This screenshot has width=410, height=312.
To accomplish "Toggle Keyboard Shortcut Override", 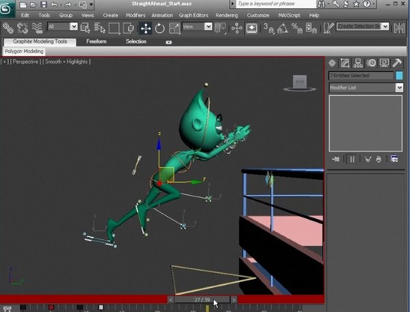I will click(251, 28).
